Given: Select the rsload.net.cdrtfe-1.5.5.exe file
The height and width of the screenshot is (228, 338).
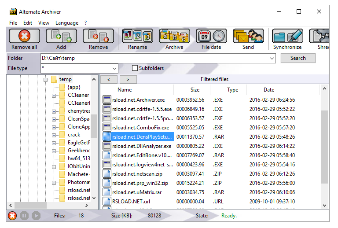Looking at the screenshot, I should 142,109.
